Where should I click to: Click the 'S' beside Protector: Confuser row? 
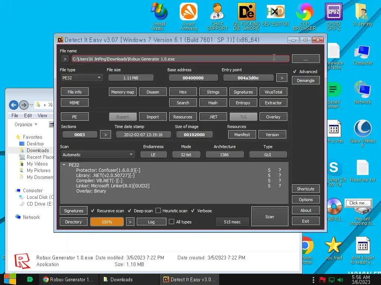(x=269, y=170)
